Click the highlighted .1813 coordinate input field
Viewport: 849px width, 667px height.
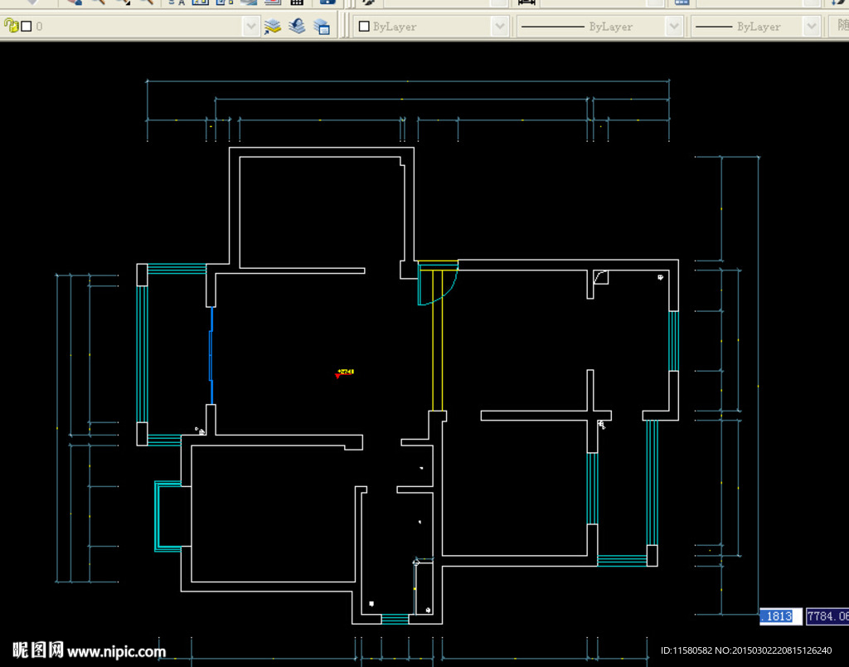780,616
